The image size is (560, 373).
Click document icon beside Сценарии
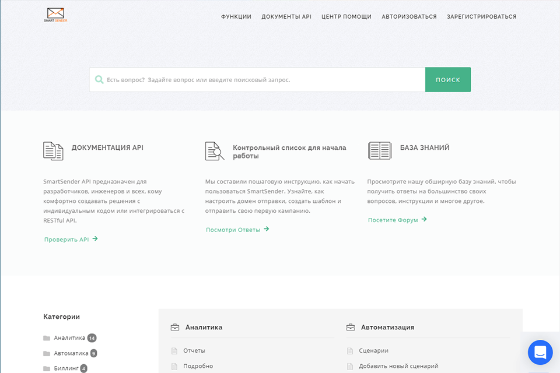tap(350, 351)
